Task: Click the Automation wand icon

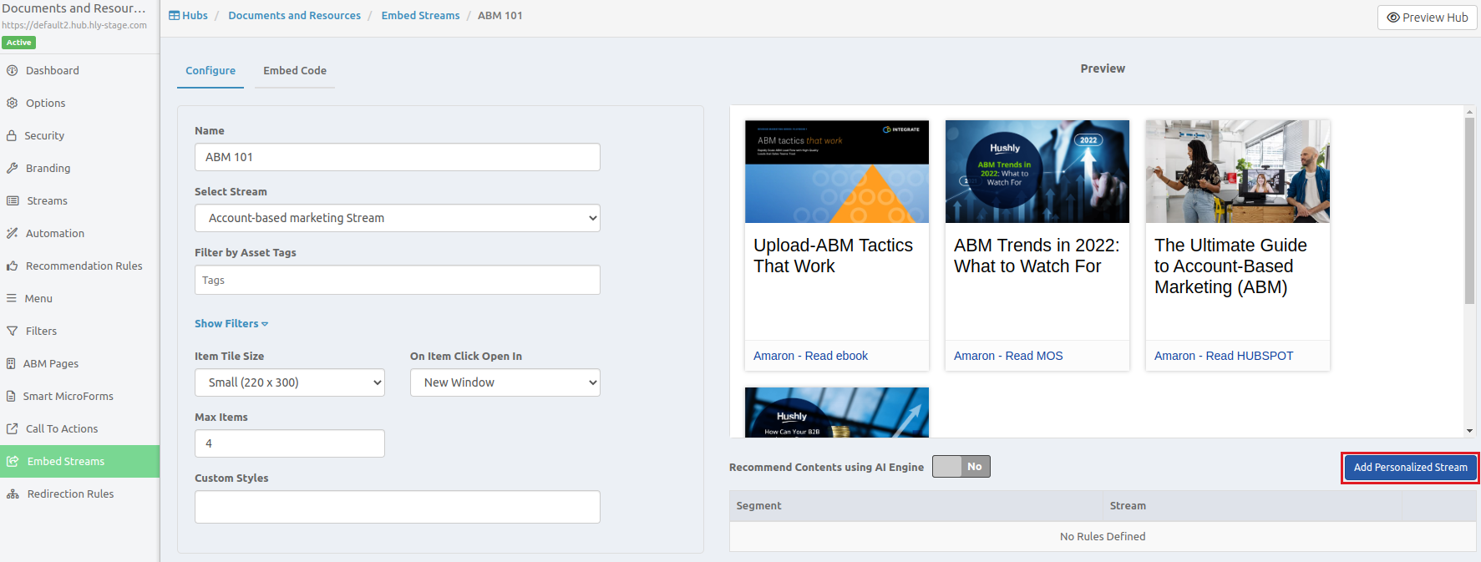Action: [13, 234]
